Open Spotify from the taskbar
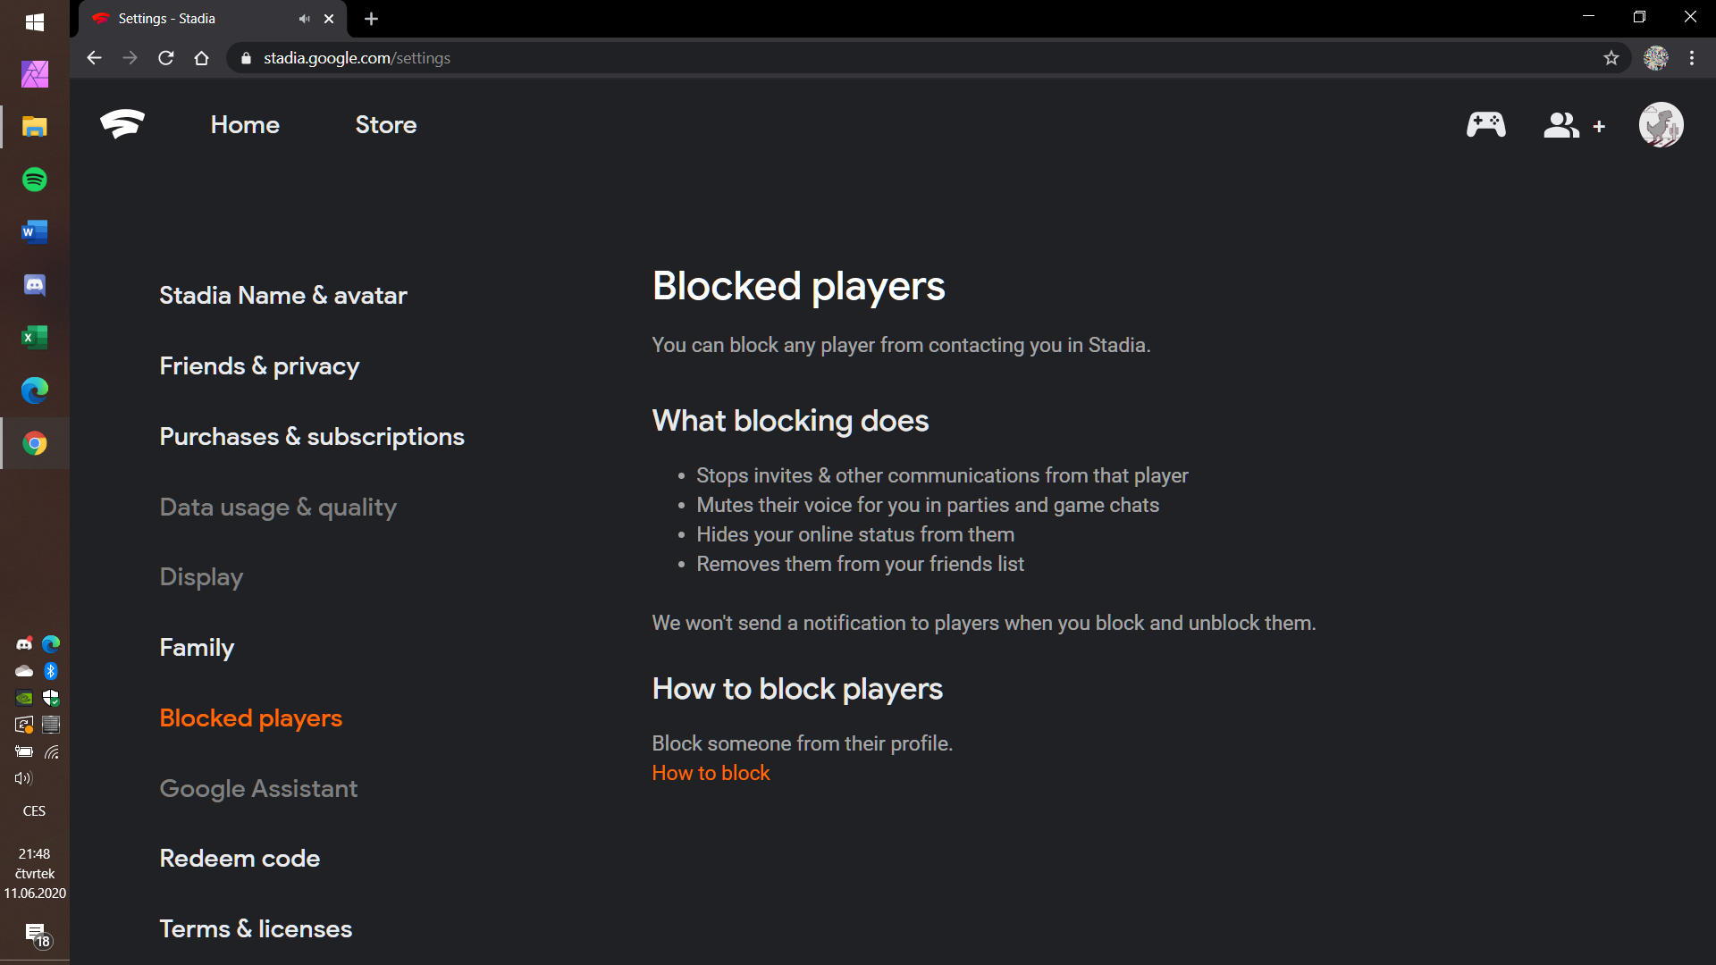The width and height of the screenshot is (1716, 965). coord(34,180)
